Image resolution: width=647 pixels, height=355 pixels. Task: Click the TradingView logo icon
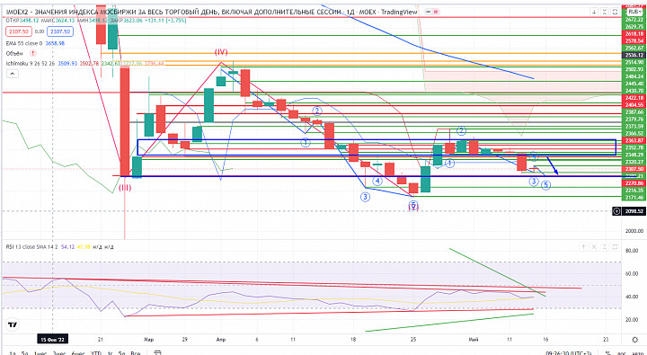(13, 324)
